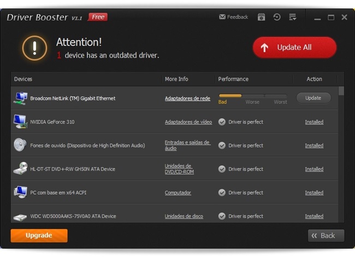
Task: Select Fones de ouvido device name
Action: (87, 145)
